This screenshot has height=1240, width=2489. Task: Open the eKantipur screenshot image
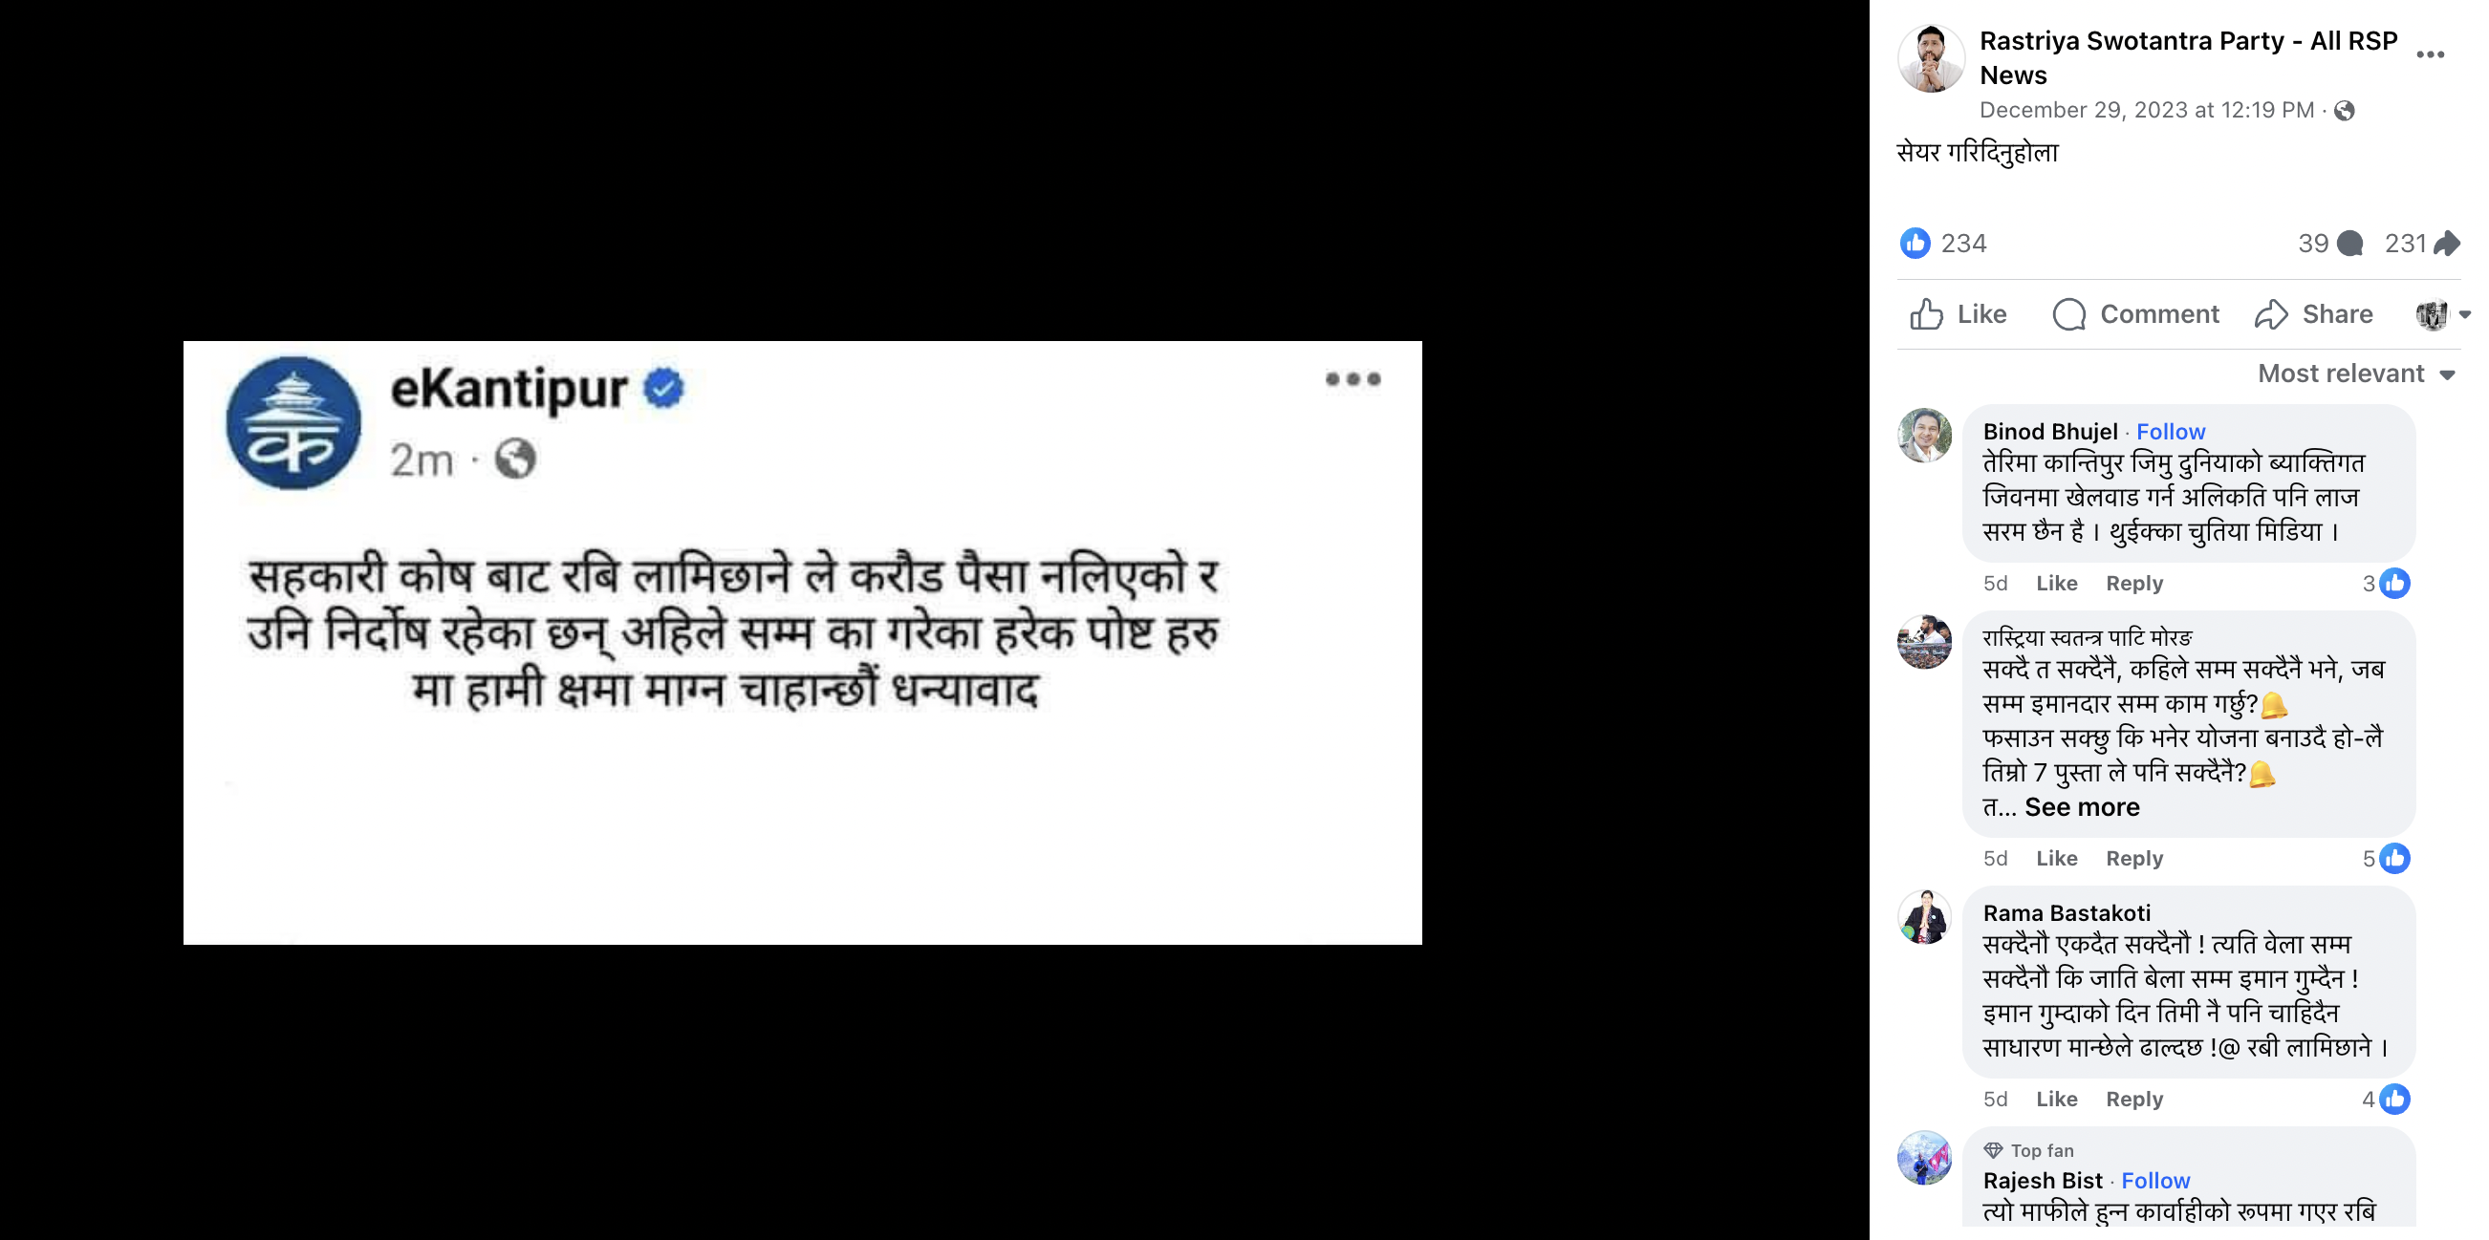coord(802,642)
